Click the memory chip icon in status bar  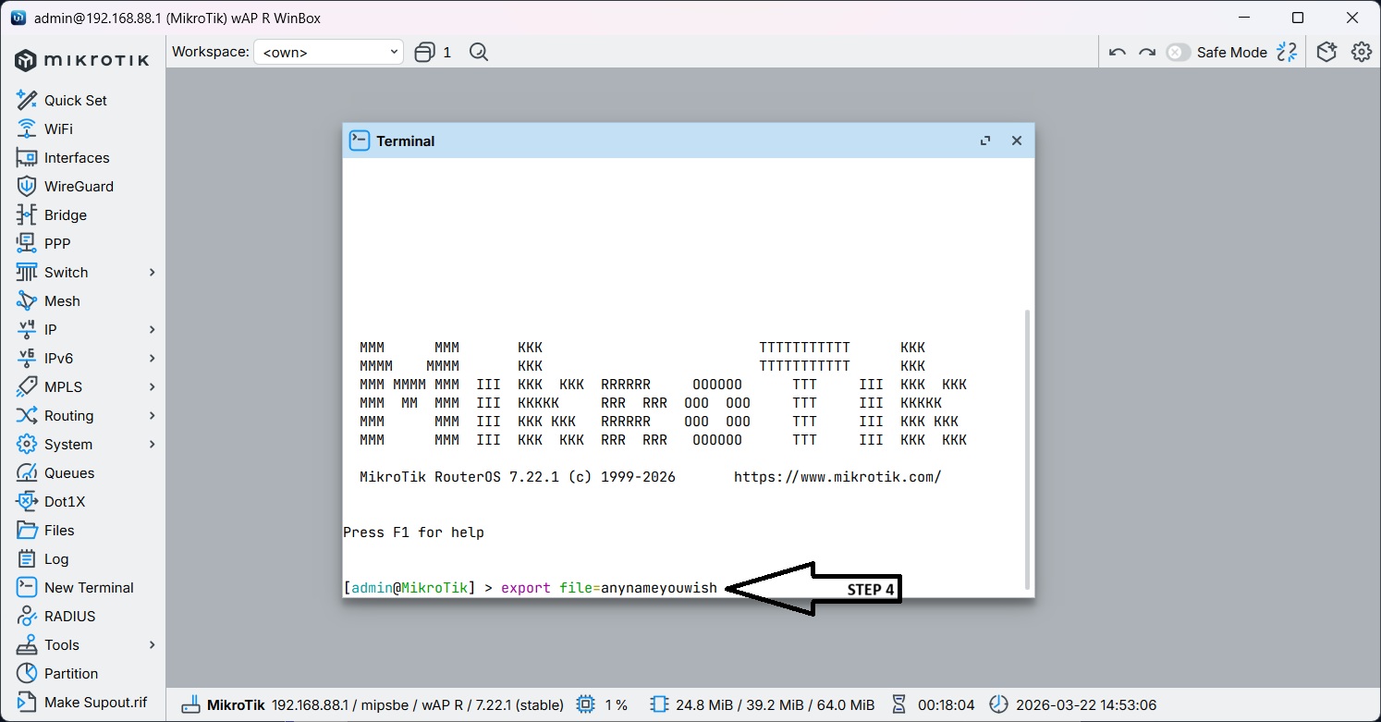coord(658,704)
